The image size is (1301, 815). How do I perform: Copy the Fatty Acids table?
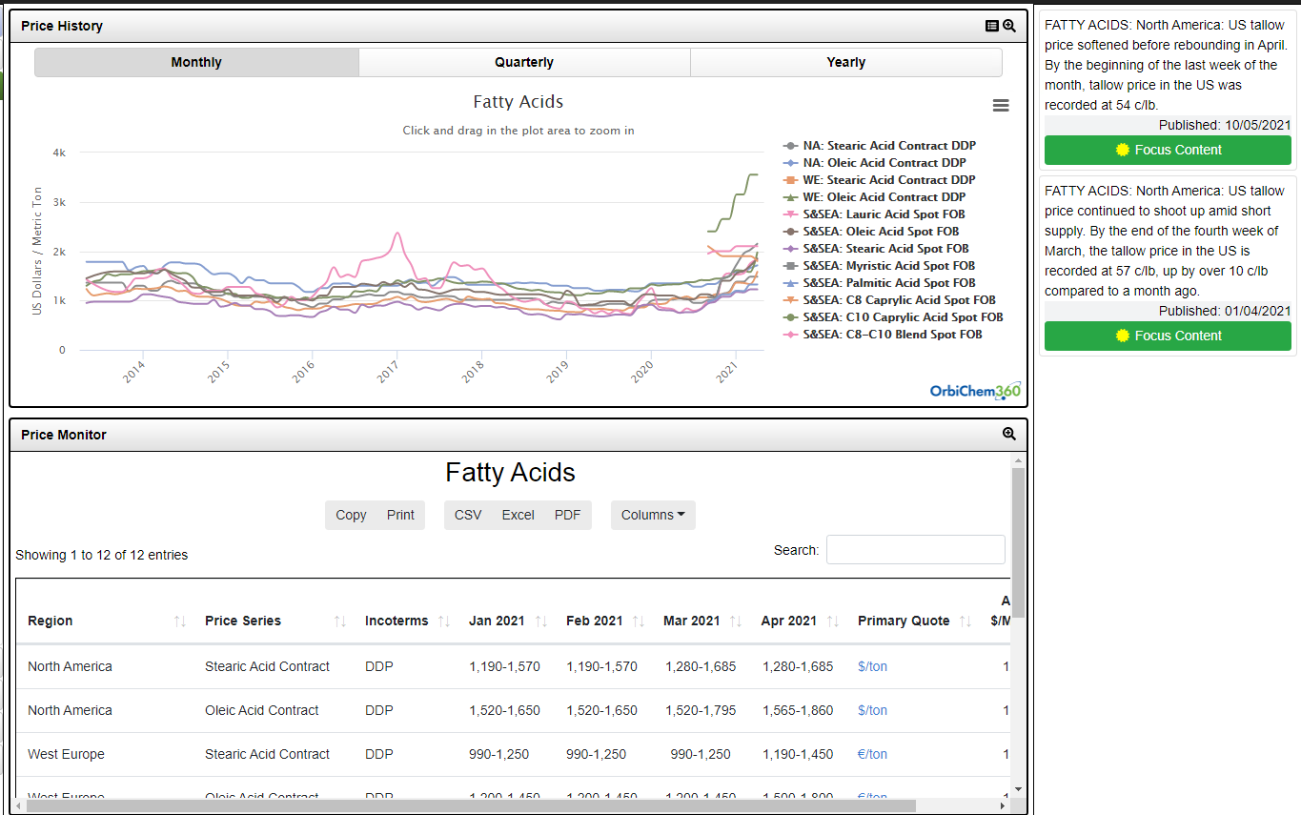[351, 515]
